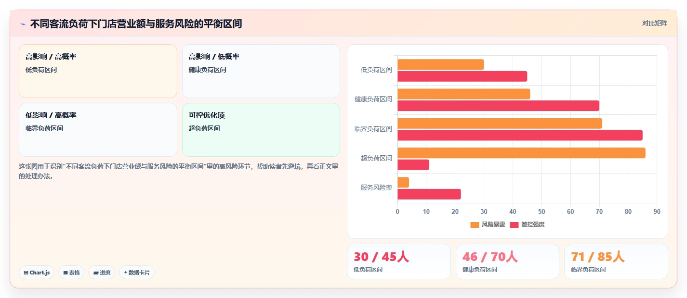Open the 对比矩阵 label in the header

pos(655,23)
